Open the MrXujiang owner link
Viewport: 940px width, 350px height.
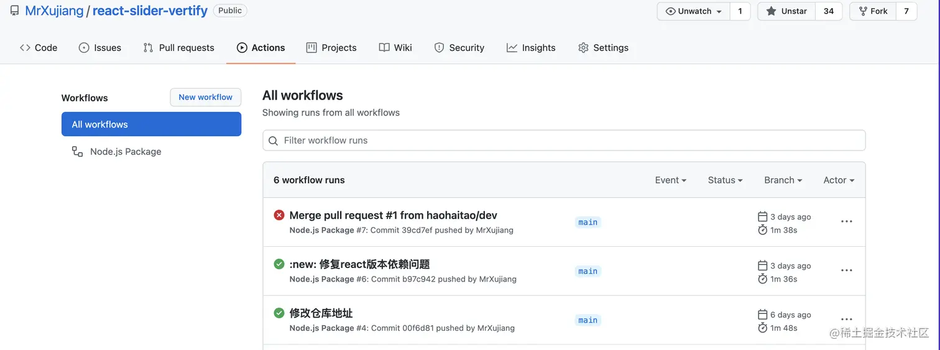point(54,11)
